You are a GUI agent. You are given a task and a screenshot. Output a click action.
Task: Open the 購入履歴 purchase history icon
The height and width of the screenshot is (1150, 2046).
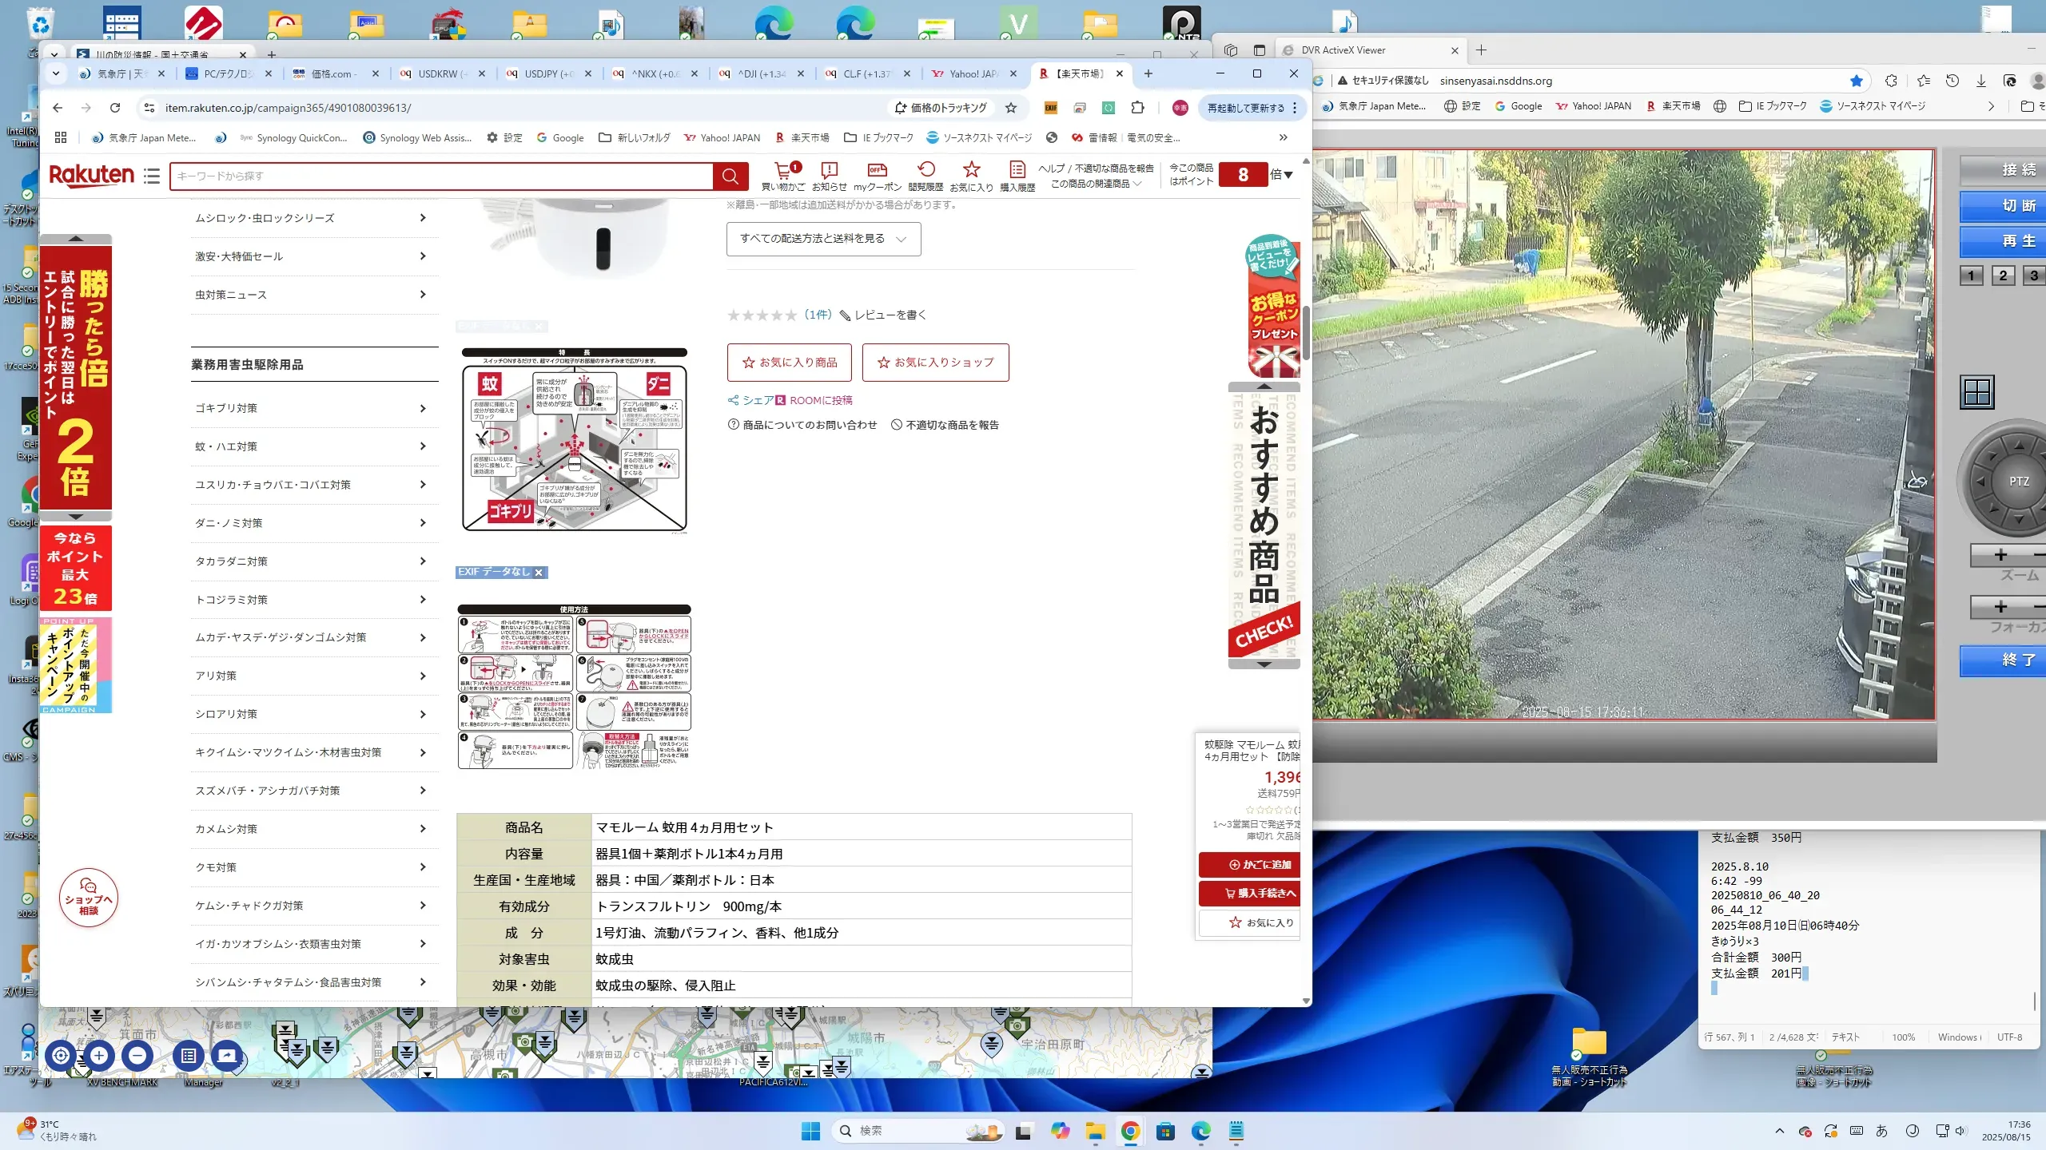pos(1017,170)
